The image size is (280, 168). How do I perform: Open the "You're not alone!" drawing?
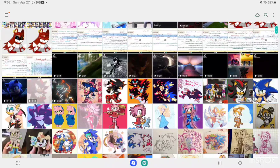tap(190, 91)
